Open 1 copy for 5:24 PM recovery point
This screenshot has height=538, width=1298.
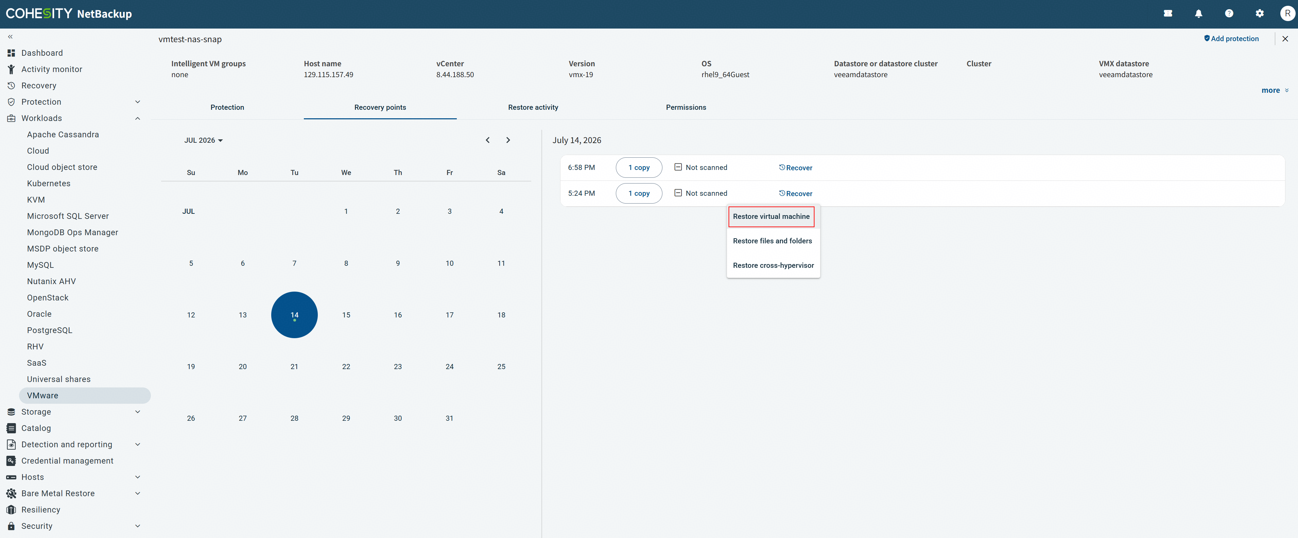638,193
